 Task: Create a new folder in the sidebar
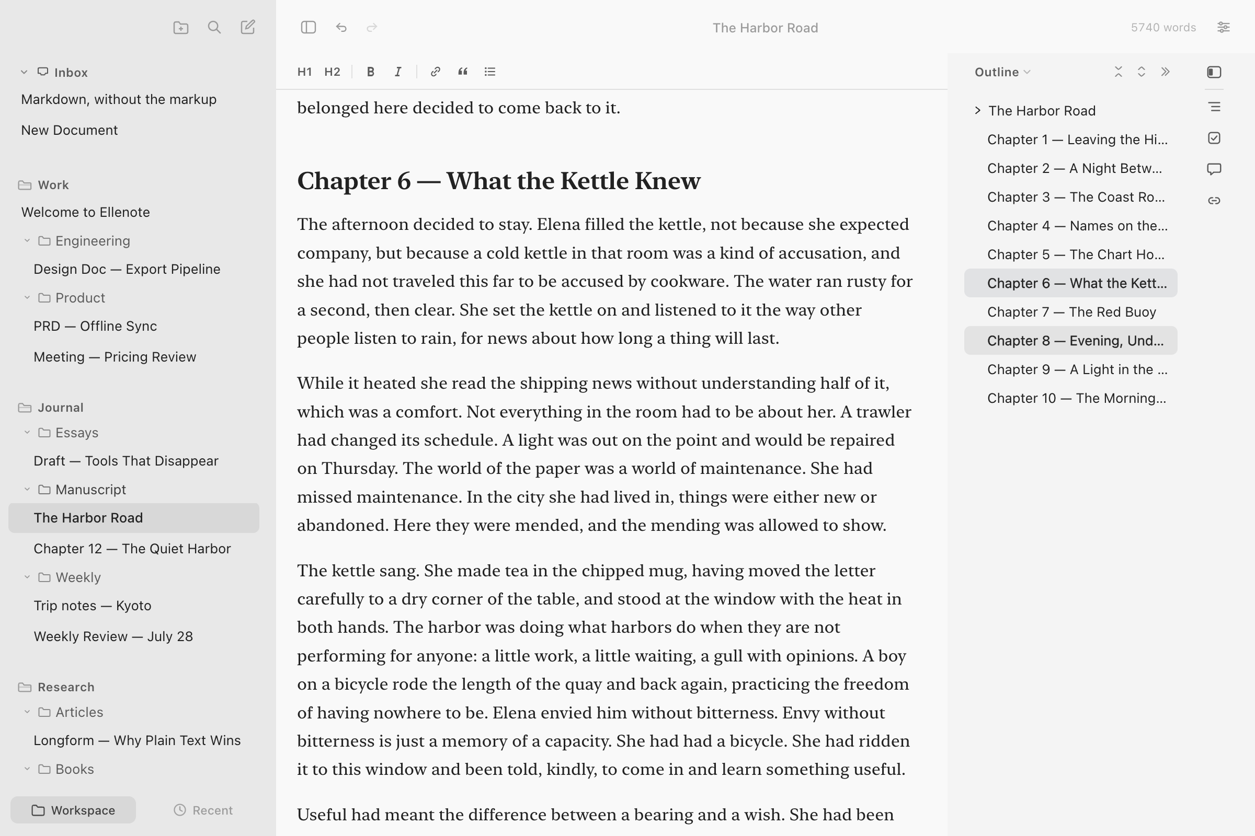pyautogui.click(x=181, y=28)
